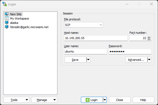Open the Manage menu button
Viewport: 158px width, 105px height.
tap(44, 100)
